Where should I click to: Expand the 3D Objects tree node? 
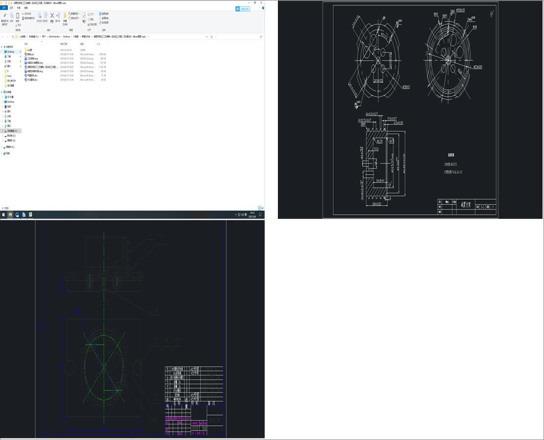click(2, 97)
